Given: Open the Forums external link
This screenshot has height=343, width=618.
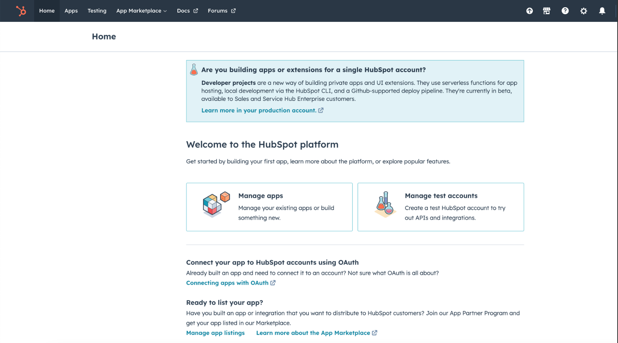Looking at the screenshot, I should click(222, 11).
